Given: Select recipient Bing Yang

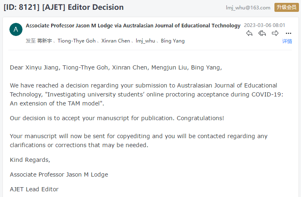Looking at the screenshot, I should [x=173, y=41].
